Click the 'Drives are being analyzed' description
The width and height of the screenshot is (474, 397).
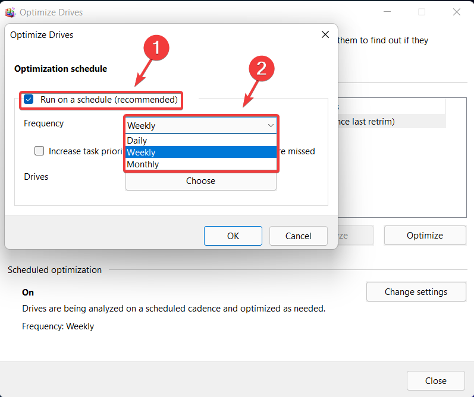[174, 309]
